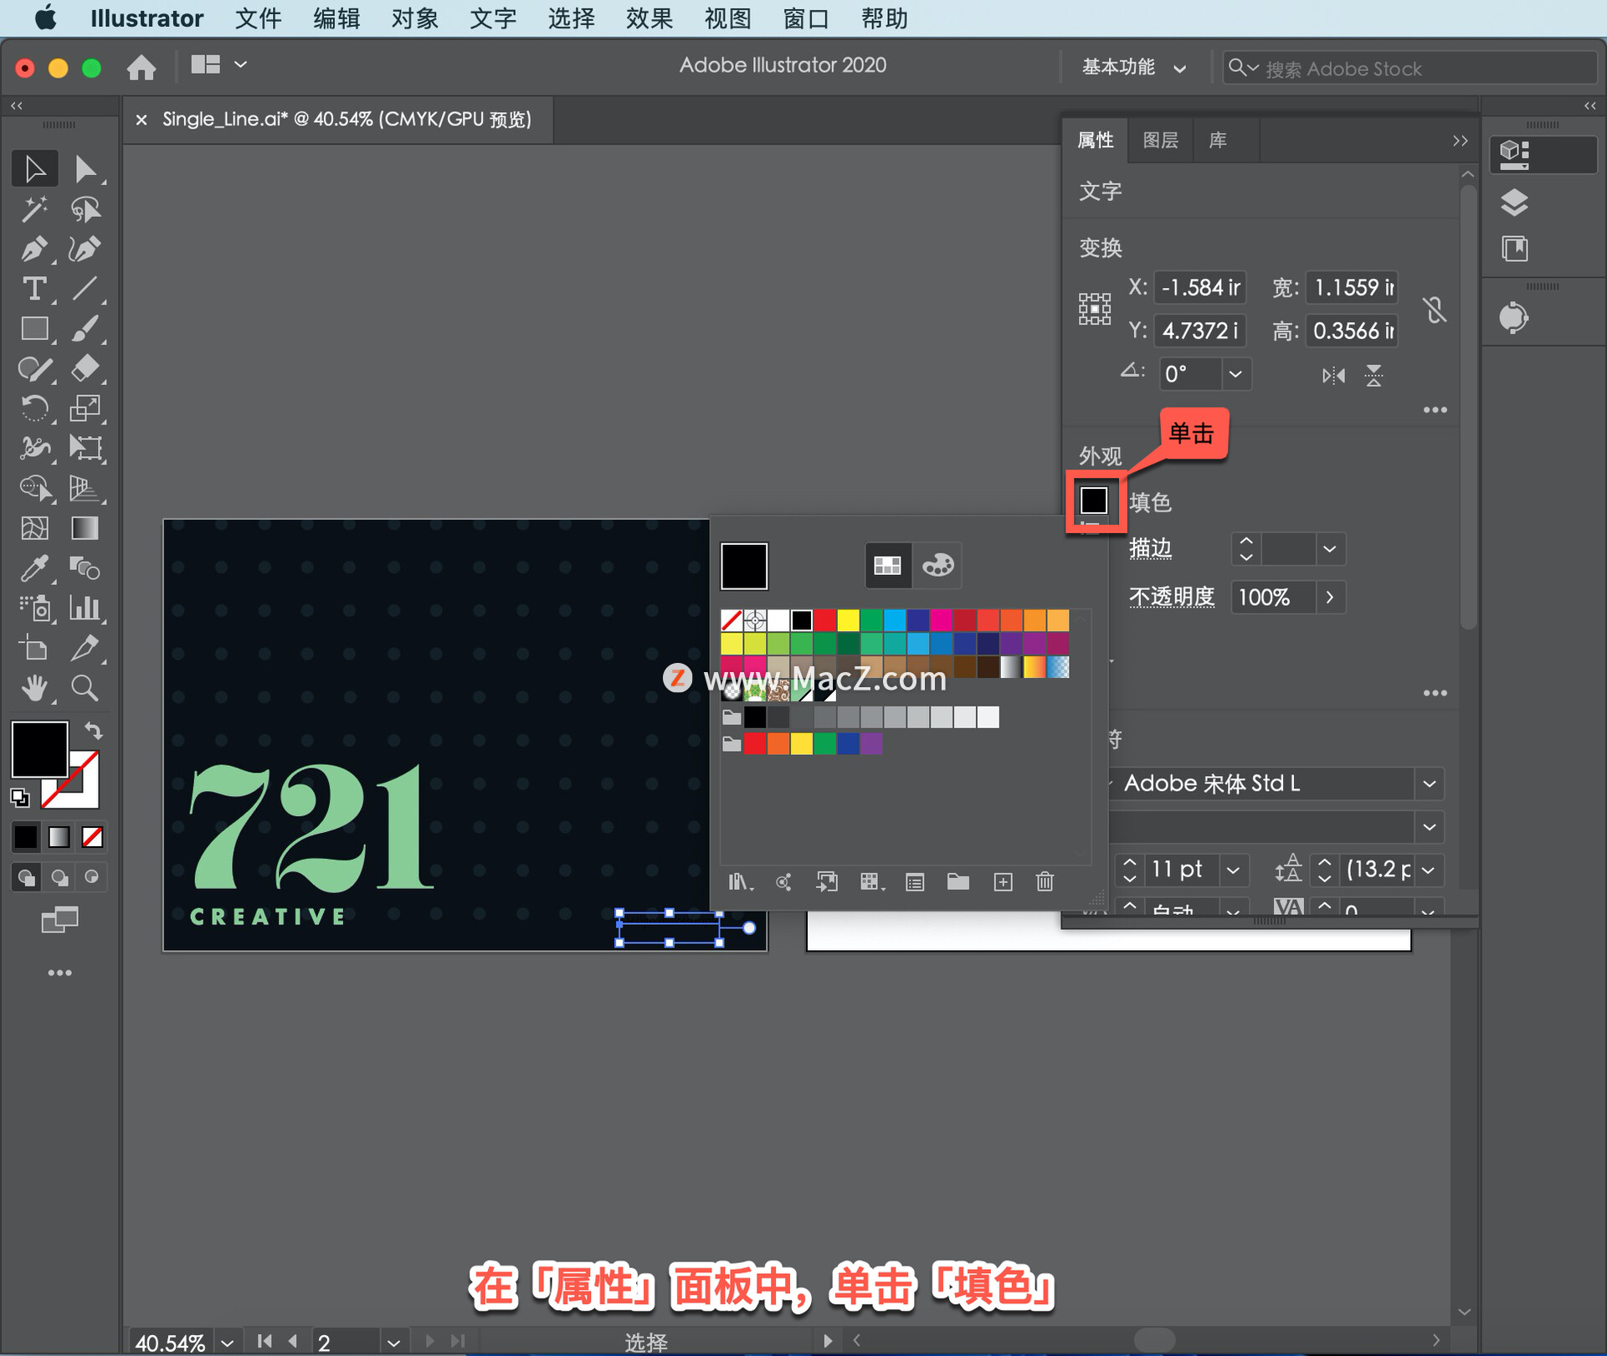
Task: Swap fill and stroke colors
Action: [94, 732]
